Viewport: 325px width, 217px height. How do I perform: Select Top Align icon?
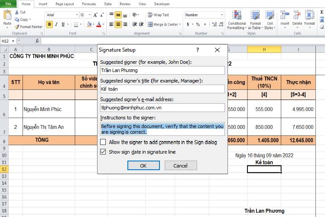coord(111,15)
